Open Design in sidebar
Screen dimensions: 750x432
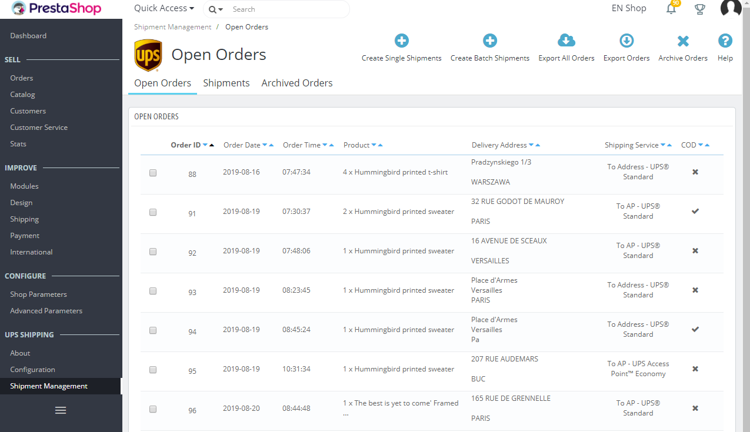click(21, 203)
